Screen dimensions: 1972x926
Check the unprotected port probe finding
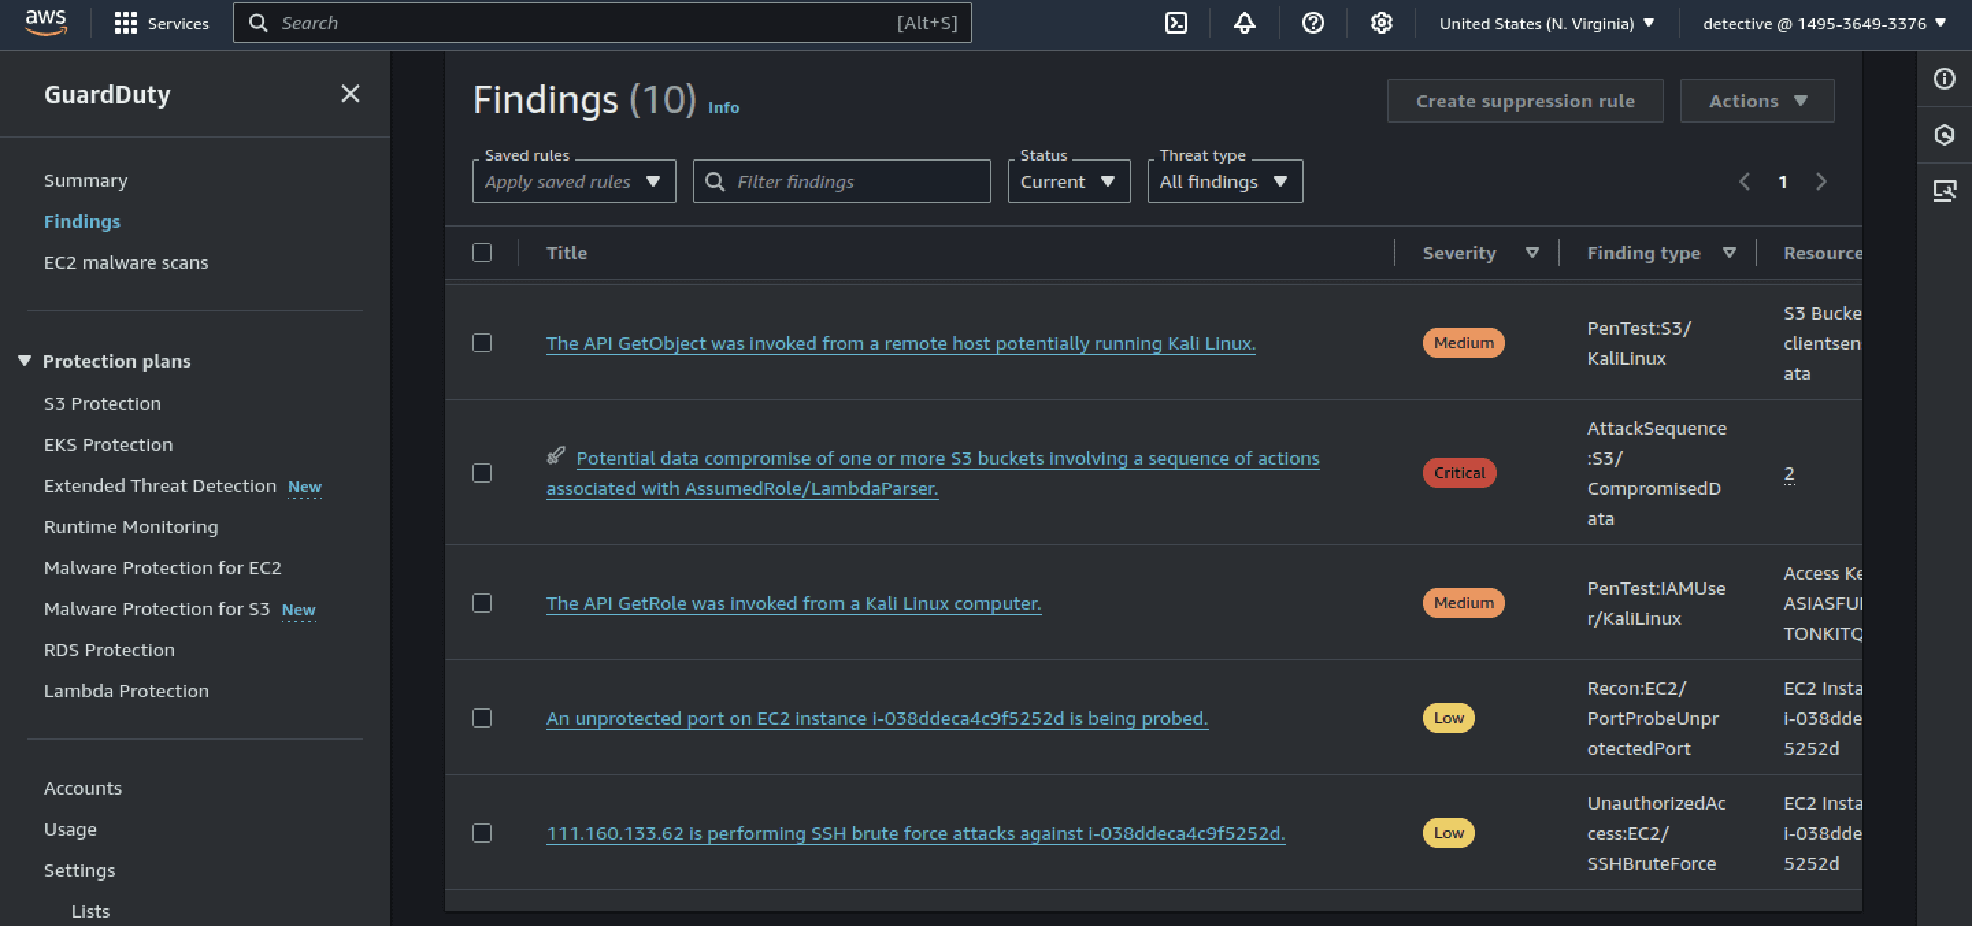click(481, 718)
